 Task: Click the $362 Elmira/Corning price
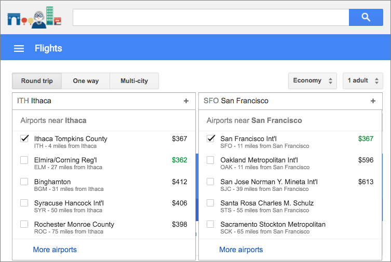click(180, 160)
